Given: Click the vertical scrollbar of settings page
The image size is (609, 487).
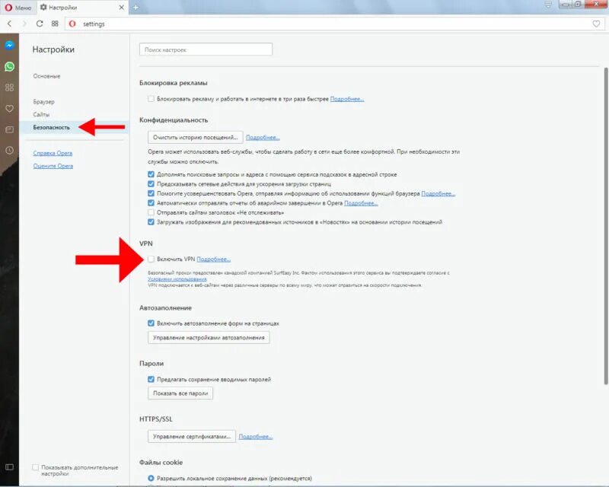Looking at the screenshot, I should pos(606,226).
